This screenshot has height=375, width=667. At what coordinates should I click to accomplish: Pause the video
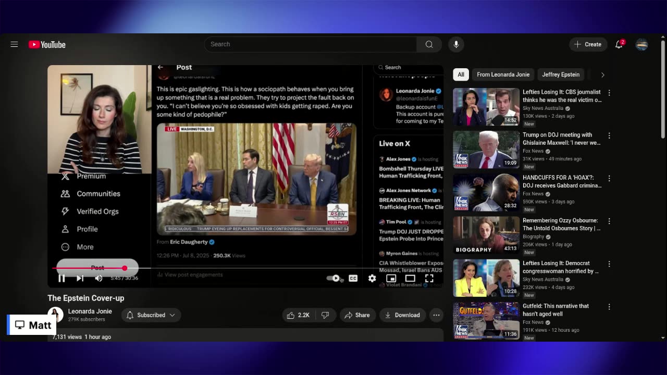coord(61,278)
